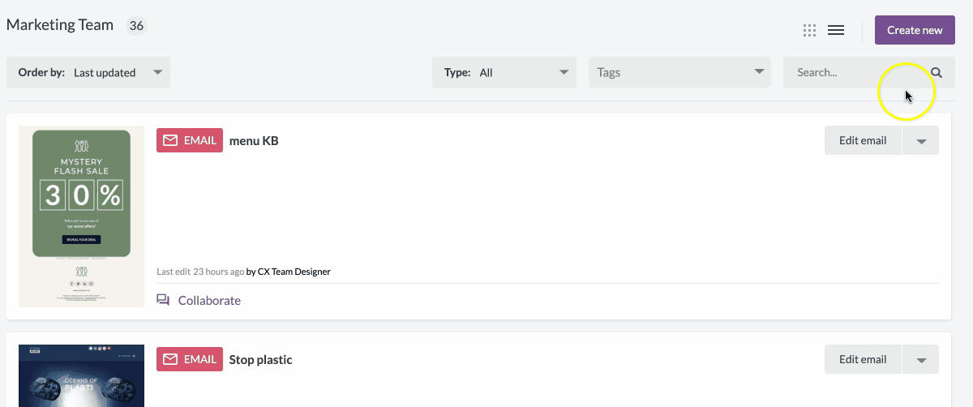Click the Stop plastic email title

tap(261, 359)
